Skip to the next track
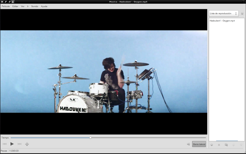Screen dimensions: 246x154 [20, 144]
